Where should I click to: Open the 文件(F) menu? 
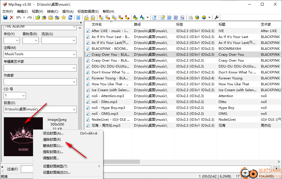(8, 12)
